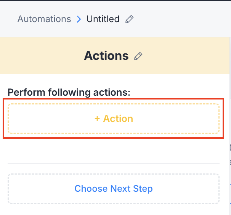Click the word 'Action' in the dashed yellow box
Image resolution: width=231 pixels, height=215 pixels.
coord(118,119)
